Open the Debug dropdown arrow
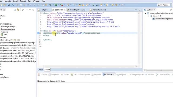This screenshot has height=97, width=173. pyautogui.click(x=53, y=5)
